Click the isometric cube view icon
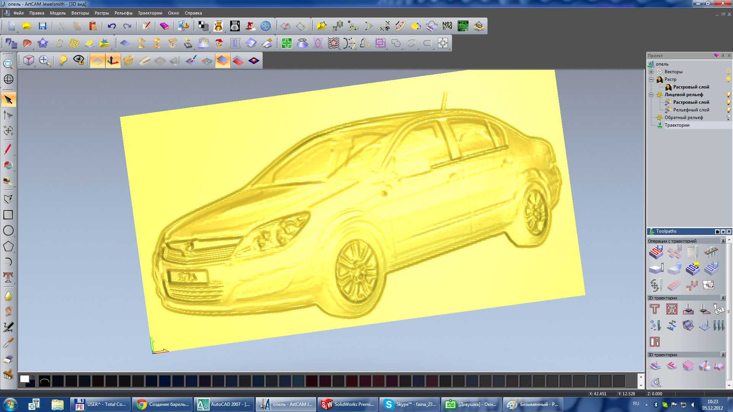This screenshot has width=733, height=412. (x=29, y=60)
